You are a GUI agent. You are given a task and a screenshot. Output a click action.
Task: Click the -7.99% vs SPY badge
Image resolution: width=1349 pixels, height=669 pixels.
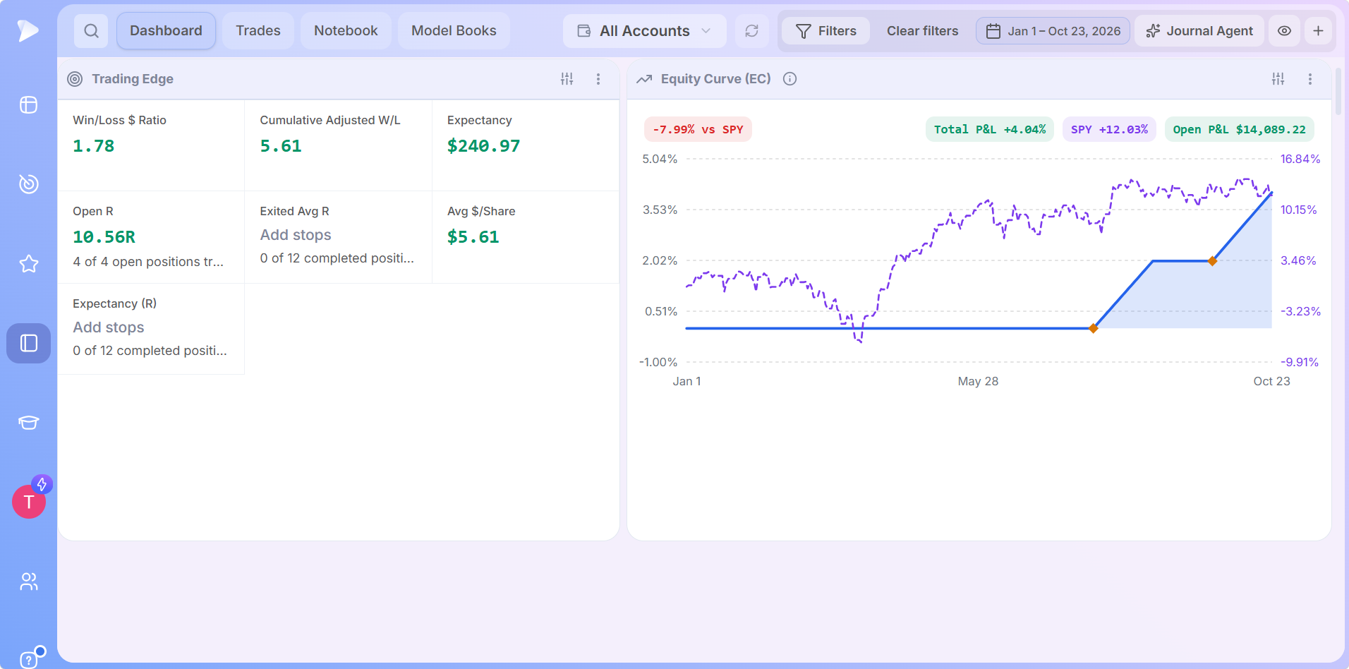click(x=698, y=129)
